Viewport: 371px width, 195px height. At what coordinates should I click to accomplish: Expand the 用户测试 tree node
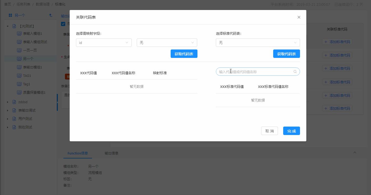(8, 119)
